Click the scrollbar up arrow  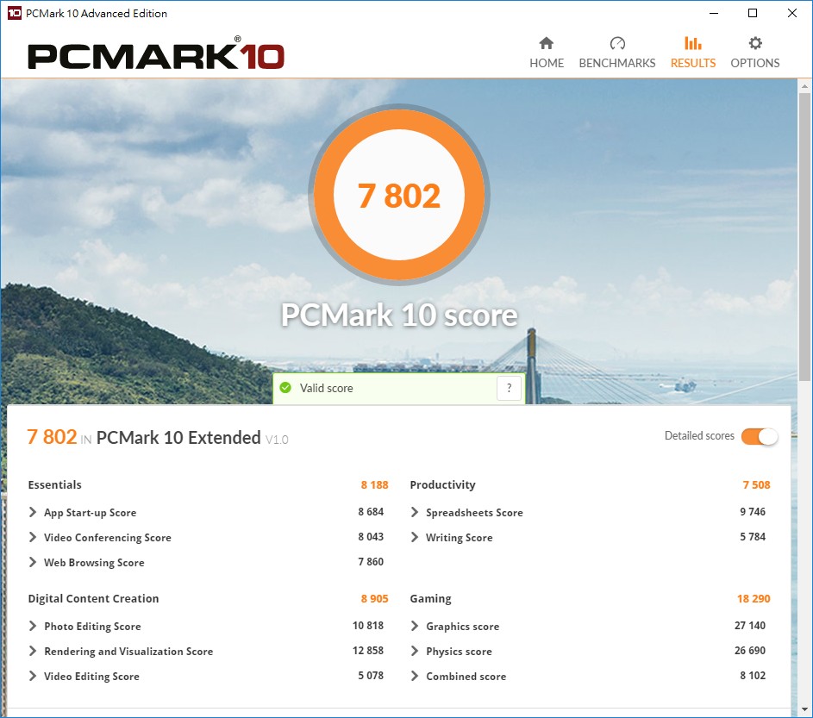(804, 86)
